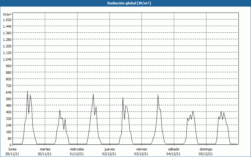Select the 0 y-axis value
This screenshot has width=251, height=157.
[x=11, y=145]
